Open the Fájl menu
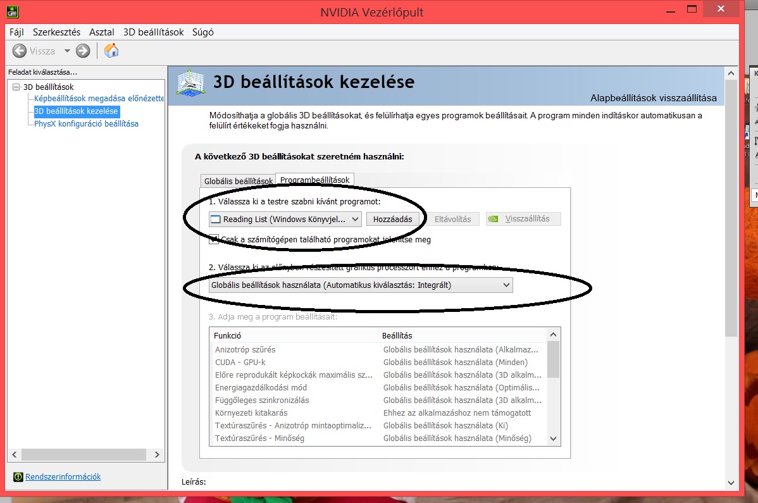 point(16,32)
